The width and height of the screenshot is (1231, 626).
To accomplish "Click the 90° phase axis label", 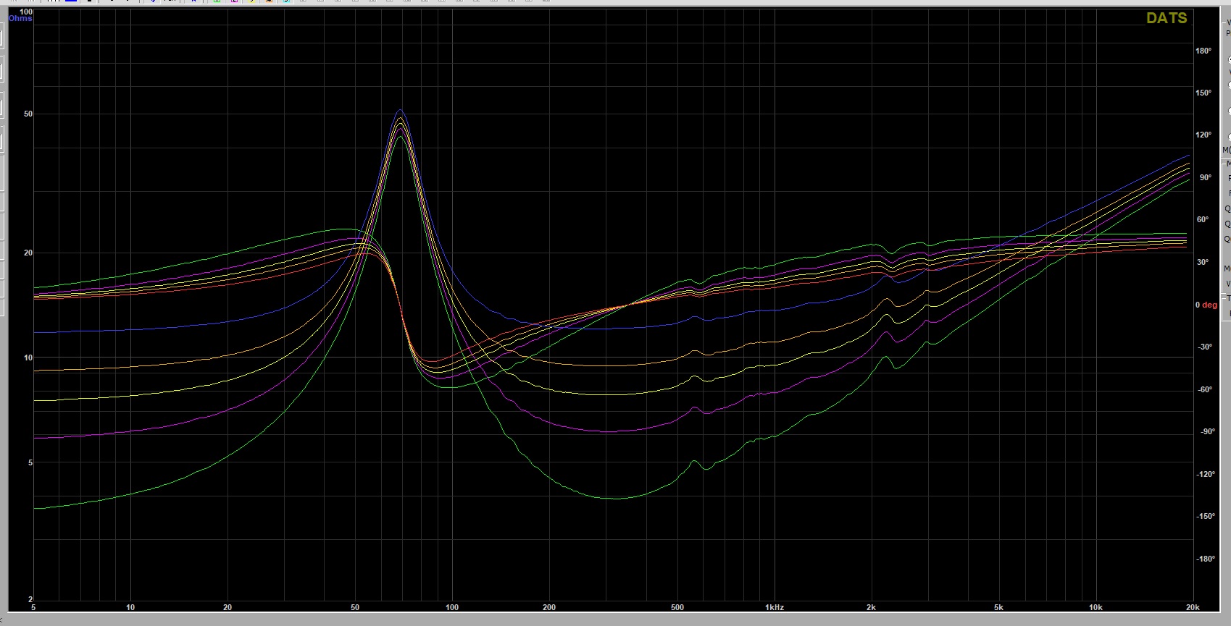I will click(x=1206, y=178).
